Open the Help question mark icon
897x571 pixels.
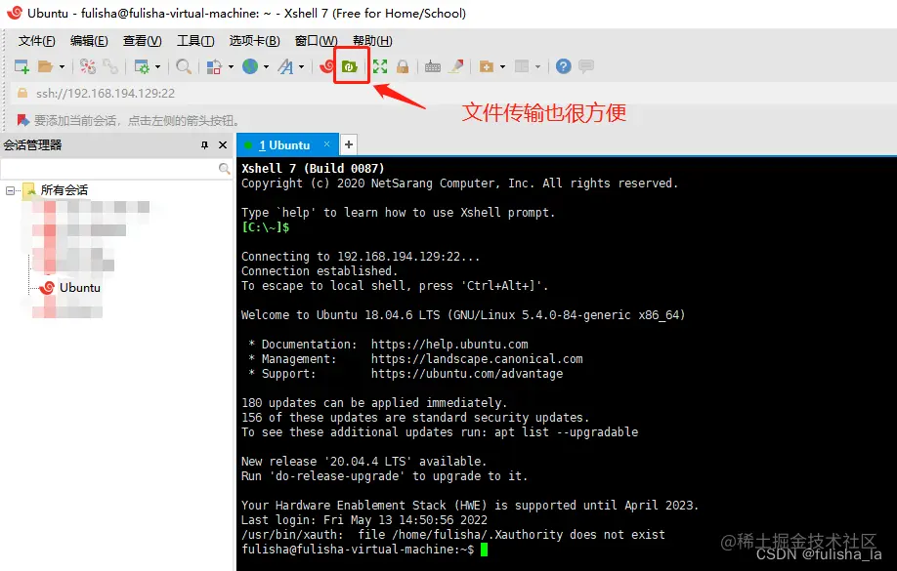564,67
